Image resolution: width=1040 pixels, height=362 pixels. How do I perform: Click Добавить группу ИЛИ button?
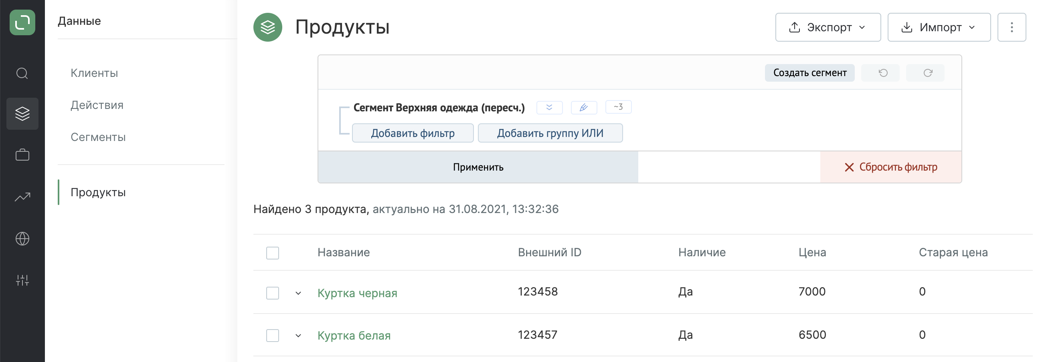point(550,133)
